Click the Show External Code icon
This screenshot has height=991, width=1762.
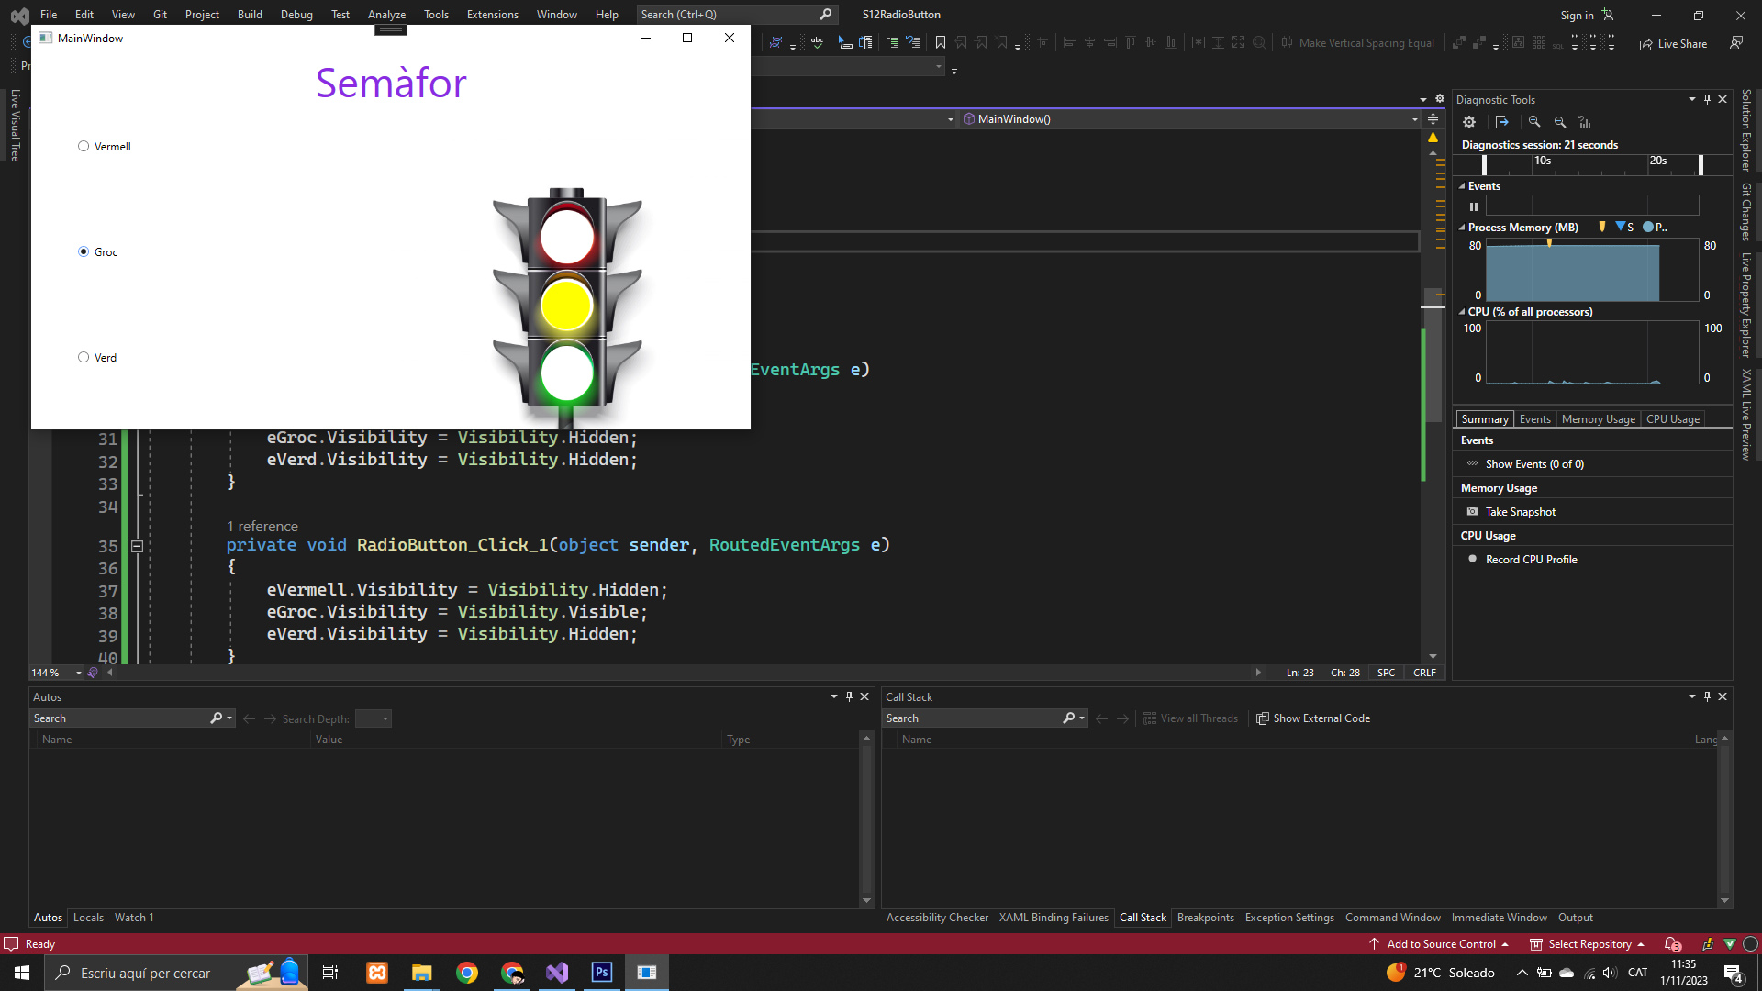[1263, 718]
